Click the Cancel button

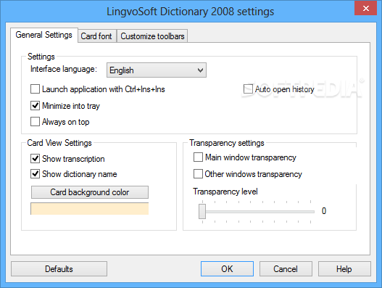286,269
